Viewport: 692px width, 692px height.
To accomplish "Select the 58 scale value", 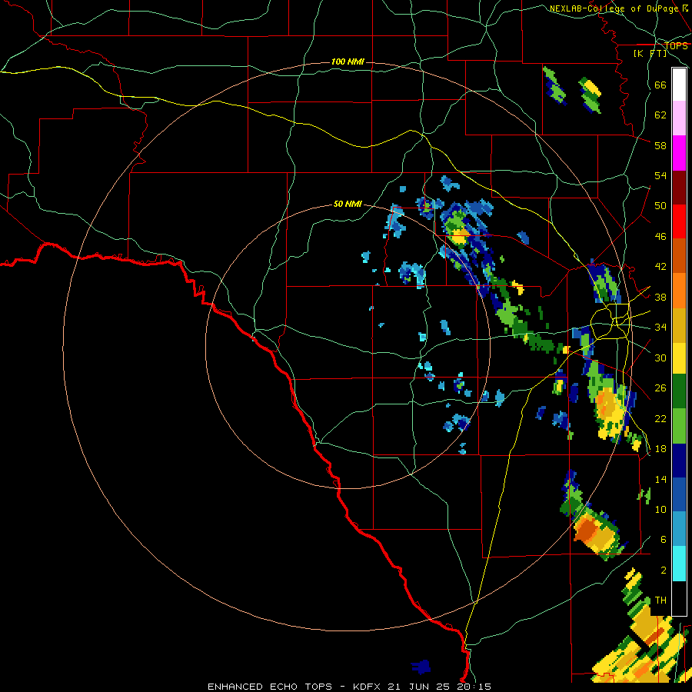I will pyautogui.click(x=660, y=145).
